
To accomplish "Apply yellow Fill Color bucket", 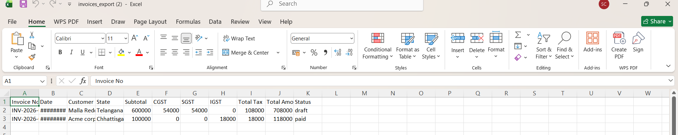I will point(121,52).
